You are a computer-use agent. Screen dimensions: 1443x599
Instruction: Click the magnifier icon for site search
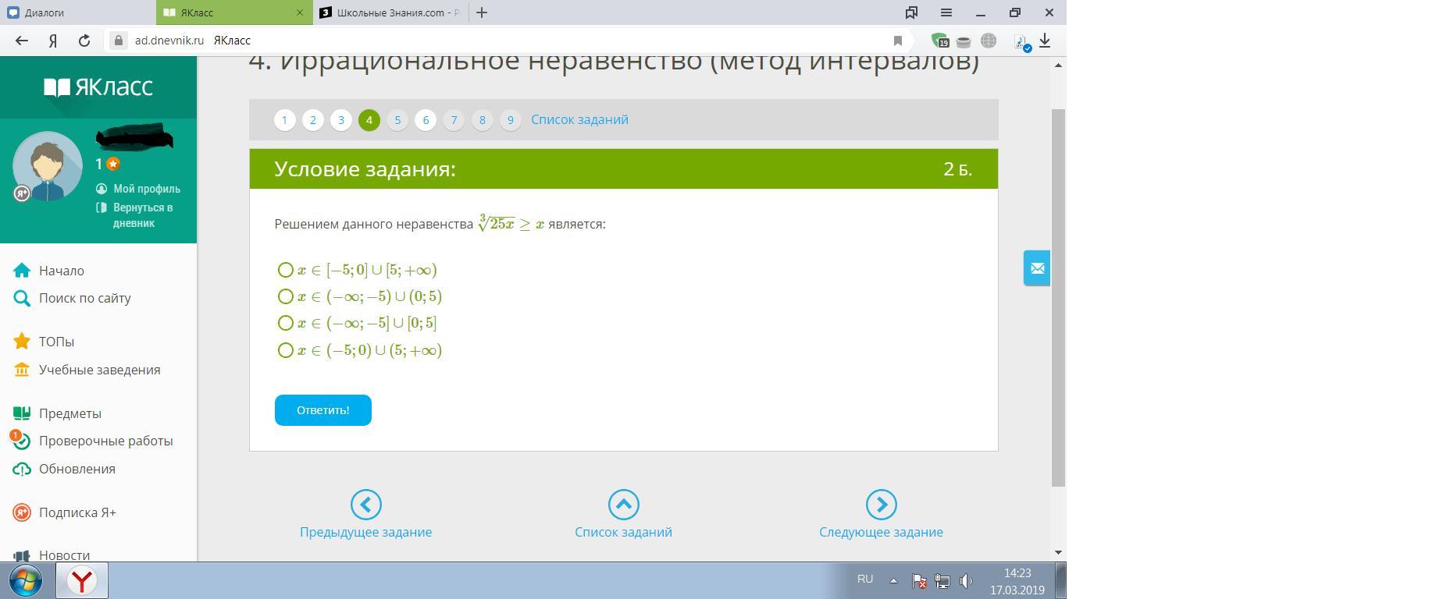(22, 298)
